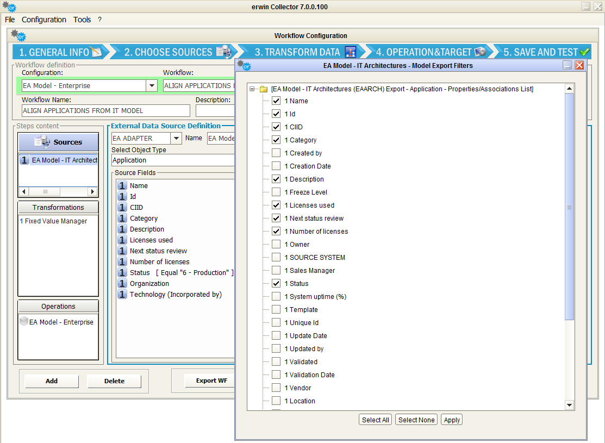Click the Operation&Target gear icon

click(x=480, y=52)
